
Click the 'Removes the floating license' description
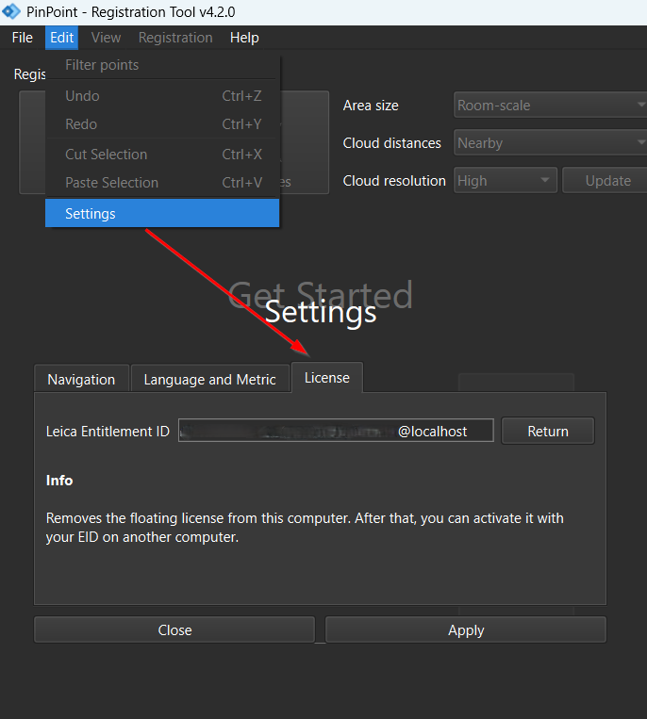tap(305, 528)
